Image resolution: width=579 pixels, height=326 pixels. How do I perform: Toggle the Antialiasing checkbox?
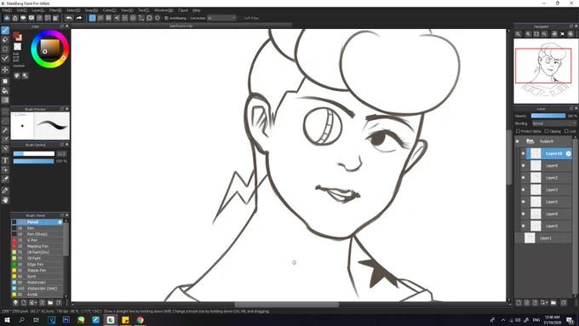click(x=167, y=18)
